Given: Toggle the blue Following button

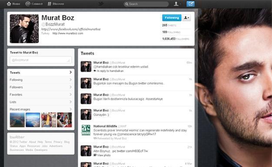Looking at the screenshot, I should coord(172,18).
